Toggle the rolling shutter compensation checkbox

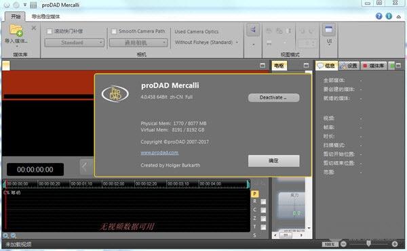coord(49,32)
